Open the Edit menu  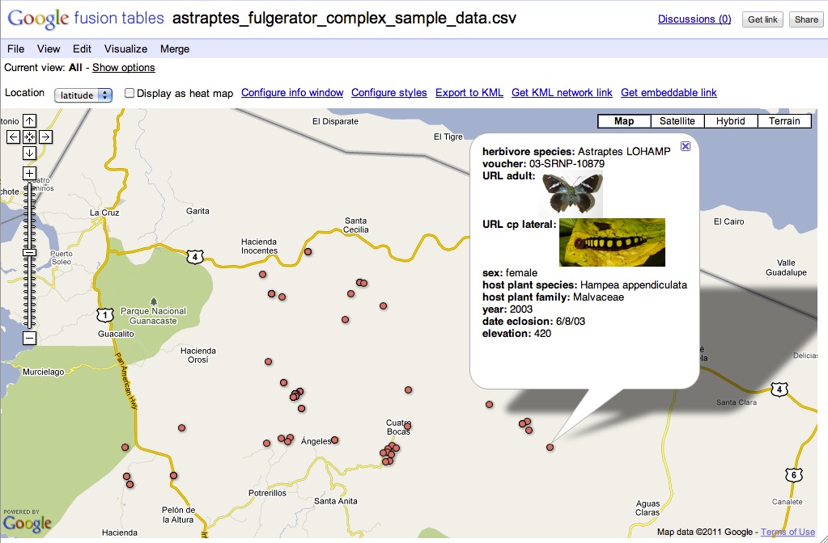point(82,49)
